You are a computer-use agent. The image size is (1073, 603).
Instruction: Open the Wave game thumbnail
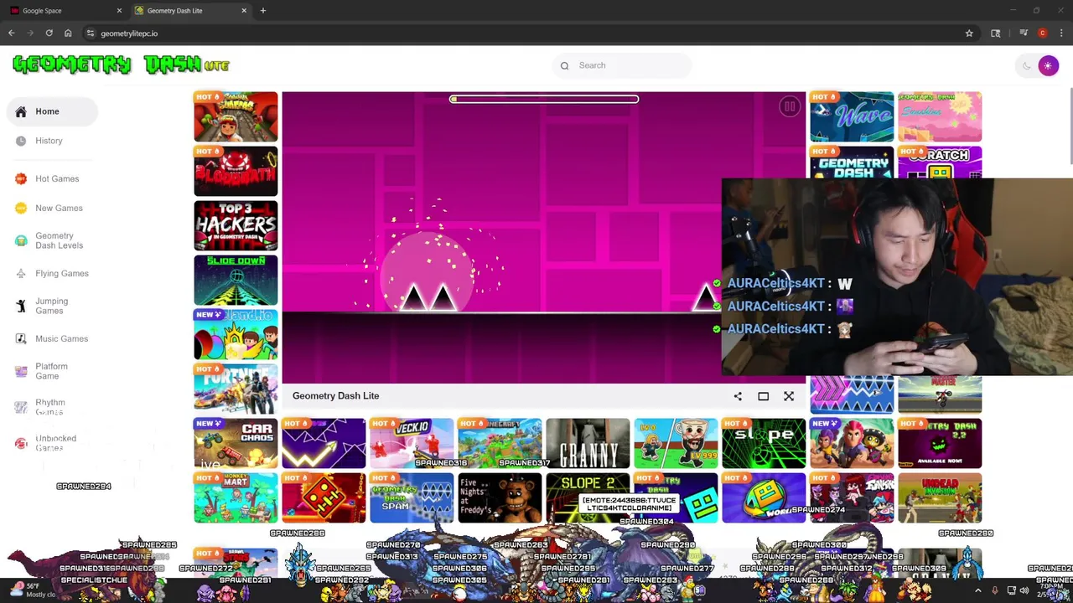pyautogui.click(x=852, y=116)
